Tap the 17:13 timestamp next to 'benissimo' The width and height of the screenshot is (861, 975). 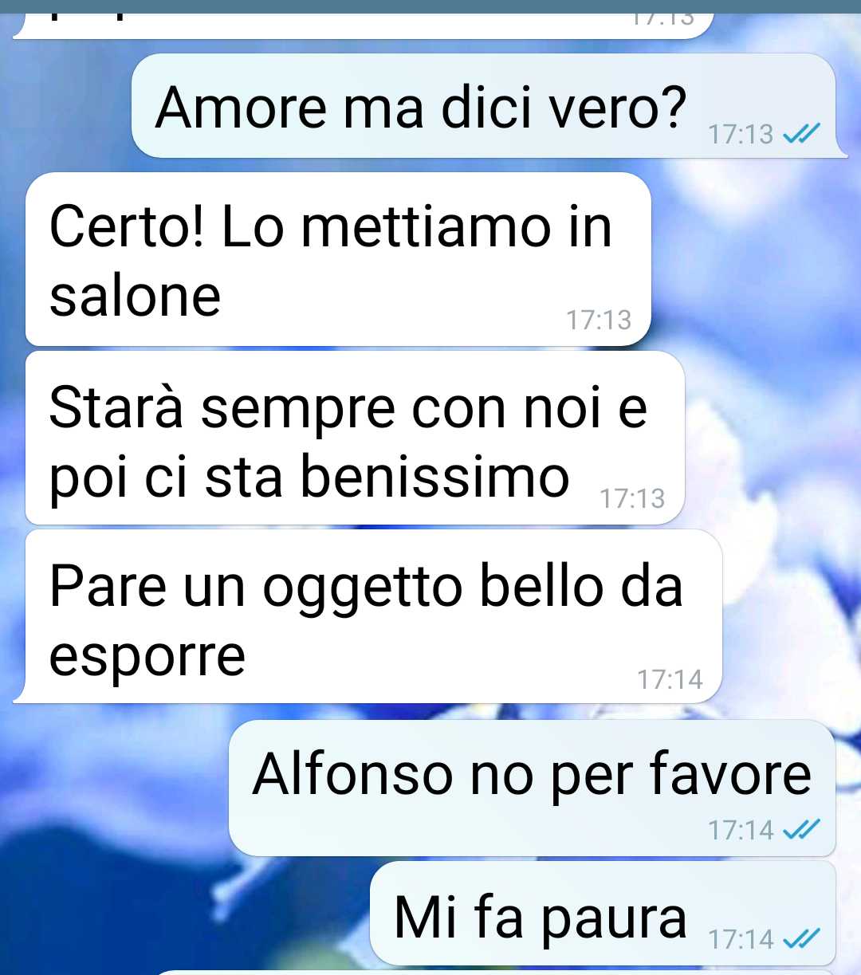(632, 499)
